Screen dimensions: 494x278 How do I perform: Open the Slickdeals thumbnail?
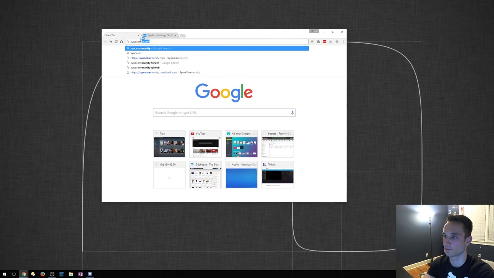click(205, 175)
